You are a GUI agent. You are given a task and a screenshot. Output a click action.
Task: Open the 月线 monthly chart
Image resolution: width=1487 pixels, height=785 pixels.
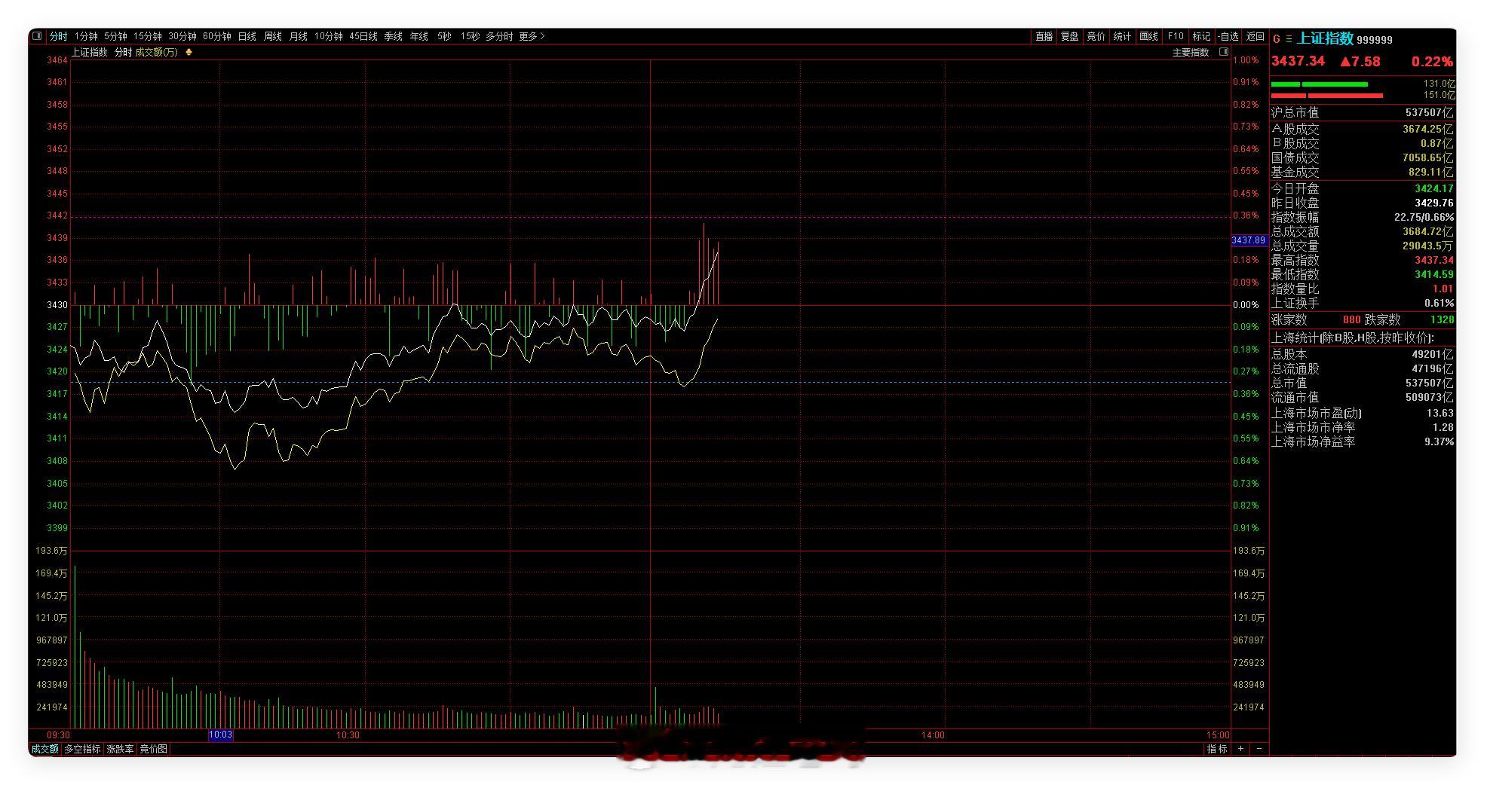[x=299, y=36]
